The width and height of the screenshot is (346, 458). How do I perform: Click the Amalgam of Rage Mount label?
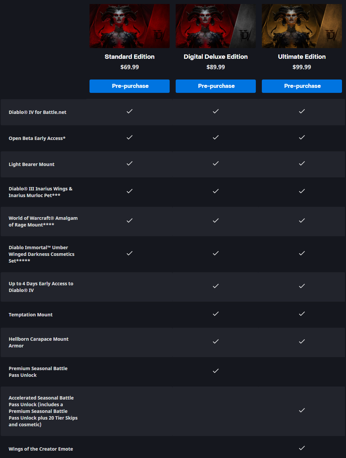point(43,221)
